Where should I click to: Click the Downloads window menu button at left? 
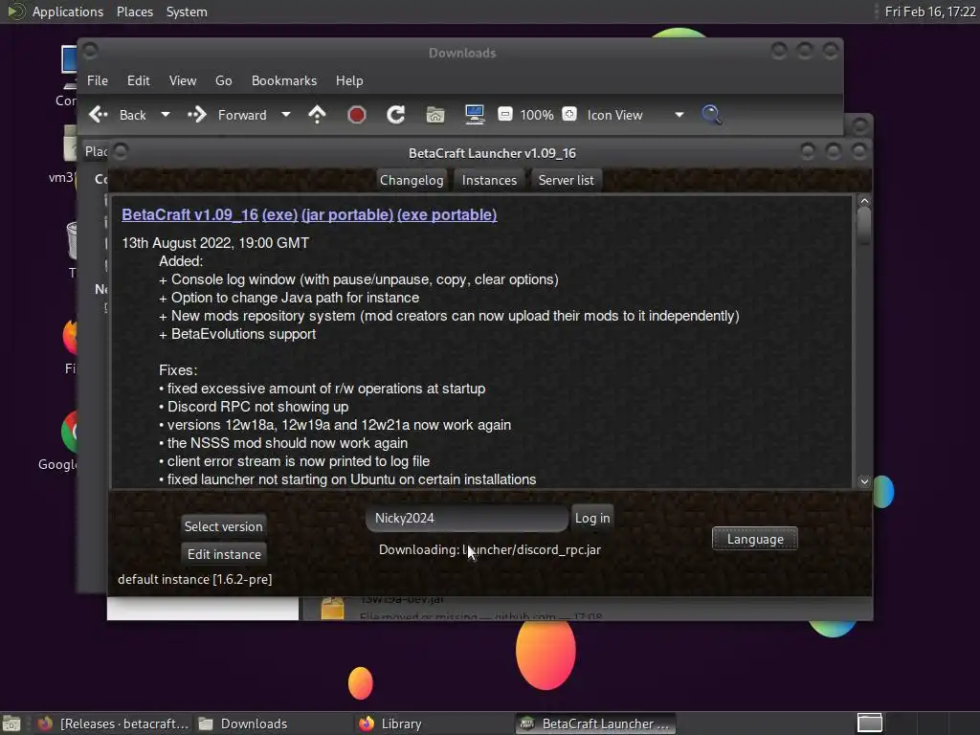point(90,50)
